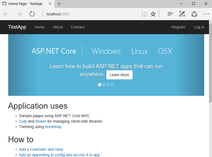Open the Bower link
The image size is (212, 157).
coord(41,121)
